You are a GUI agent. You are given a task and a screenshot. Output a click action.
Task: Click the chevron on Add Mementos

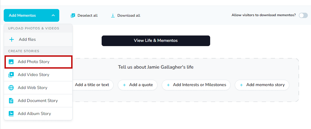click(x=53, y=15)
